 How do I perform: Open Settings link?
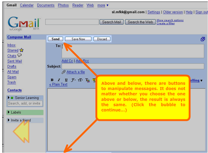(x=154, y=12)
